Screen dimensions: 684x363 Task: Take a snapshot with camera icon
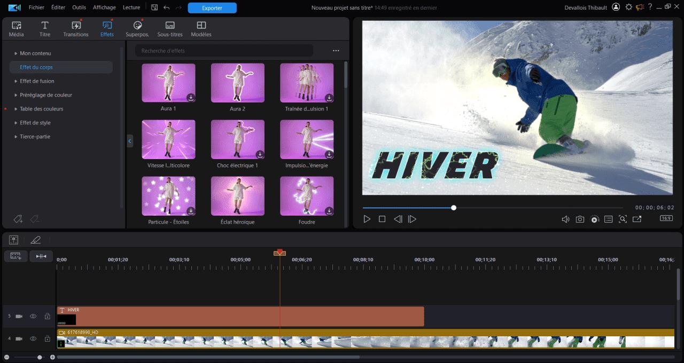click(x=580, y=219)
